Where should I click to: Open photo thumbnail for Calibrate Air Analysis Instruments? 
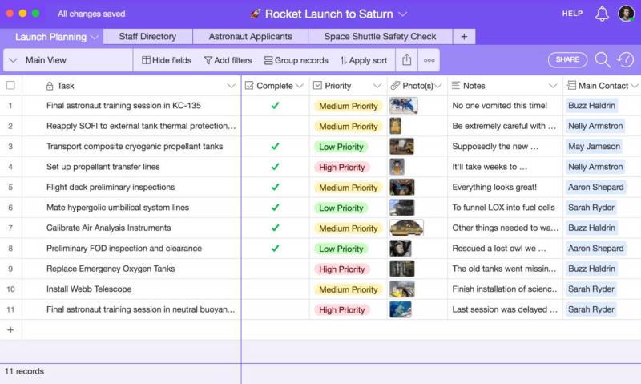(x=406, y=228)
